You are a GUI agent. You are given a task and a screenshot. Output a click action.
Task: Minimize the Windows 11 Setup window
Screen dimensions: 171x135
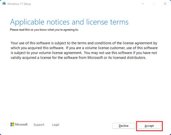143,4
